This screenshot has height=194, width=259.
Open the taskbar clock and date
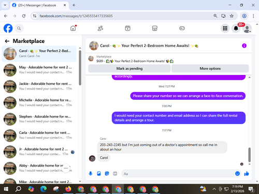[x=237, y=189]
